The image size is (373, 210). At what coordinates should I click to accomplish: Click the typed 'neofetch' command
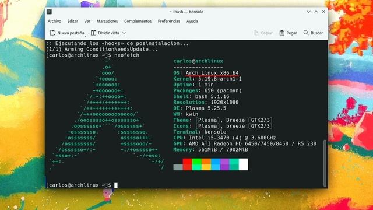(x=127, y=55)
